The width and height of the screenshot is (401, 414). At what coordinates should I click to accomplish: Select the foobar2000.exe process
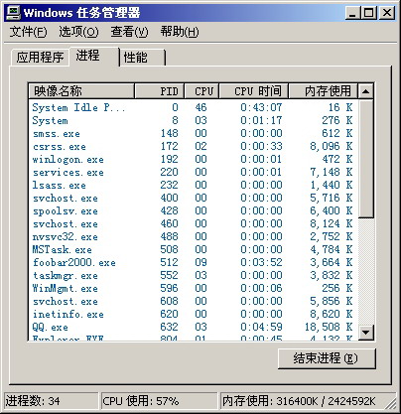(x=194, y=262)
